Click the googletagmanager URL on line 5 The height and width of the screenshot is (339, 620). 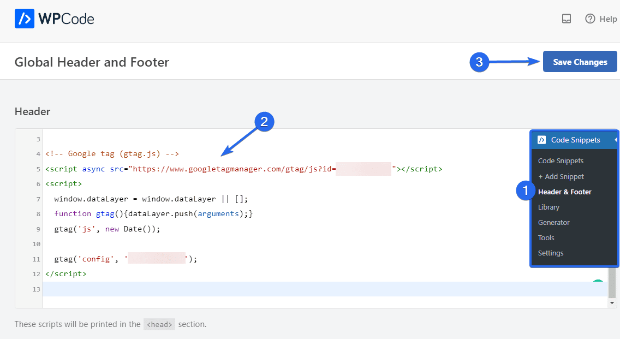tap(234, 169)
